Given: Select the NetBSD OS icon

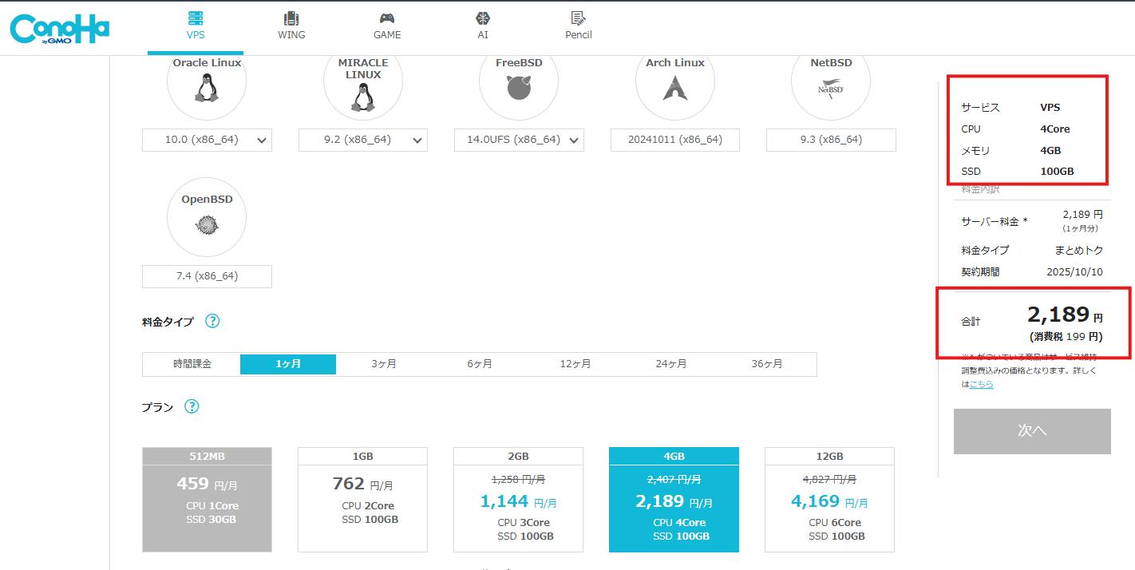Looking at the screenshot, I should click(830, 88).
